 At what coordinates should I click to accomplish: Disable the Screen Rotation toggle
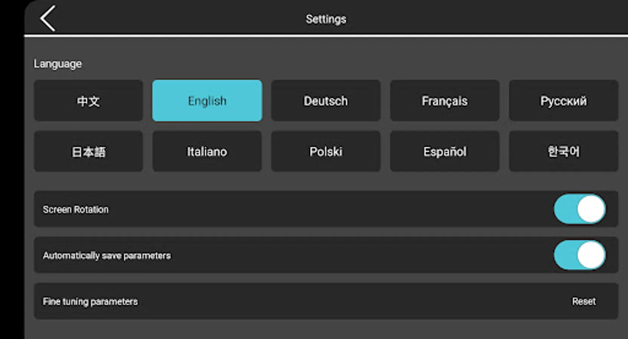[580, 209]
